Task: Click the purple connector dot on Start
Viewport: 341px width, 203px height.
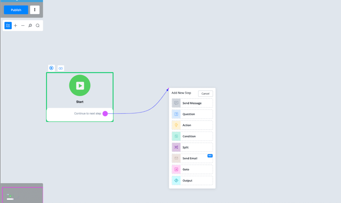Action: coord(105,114)
